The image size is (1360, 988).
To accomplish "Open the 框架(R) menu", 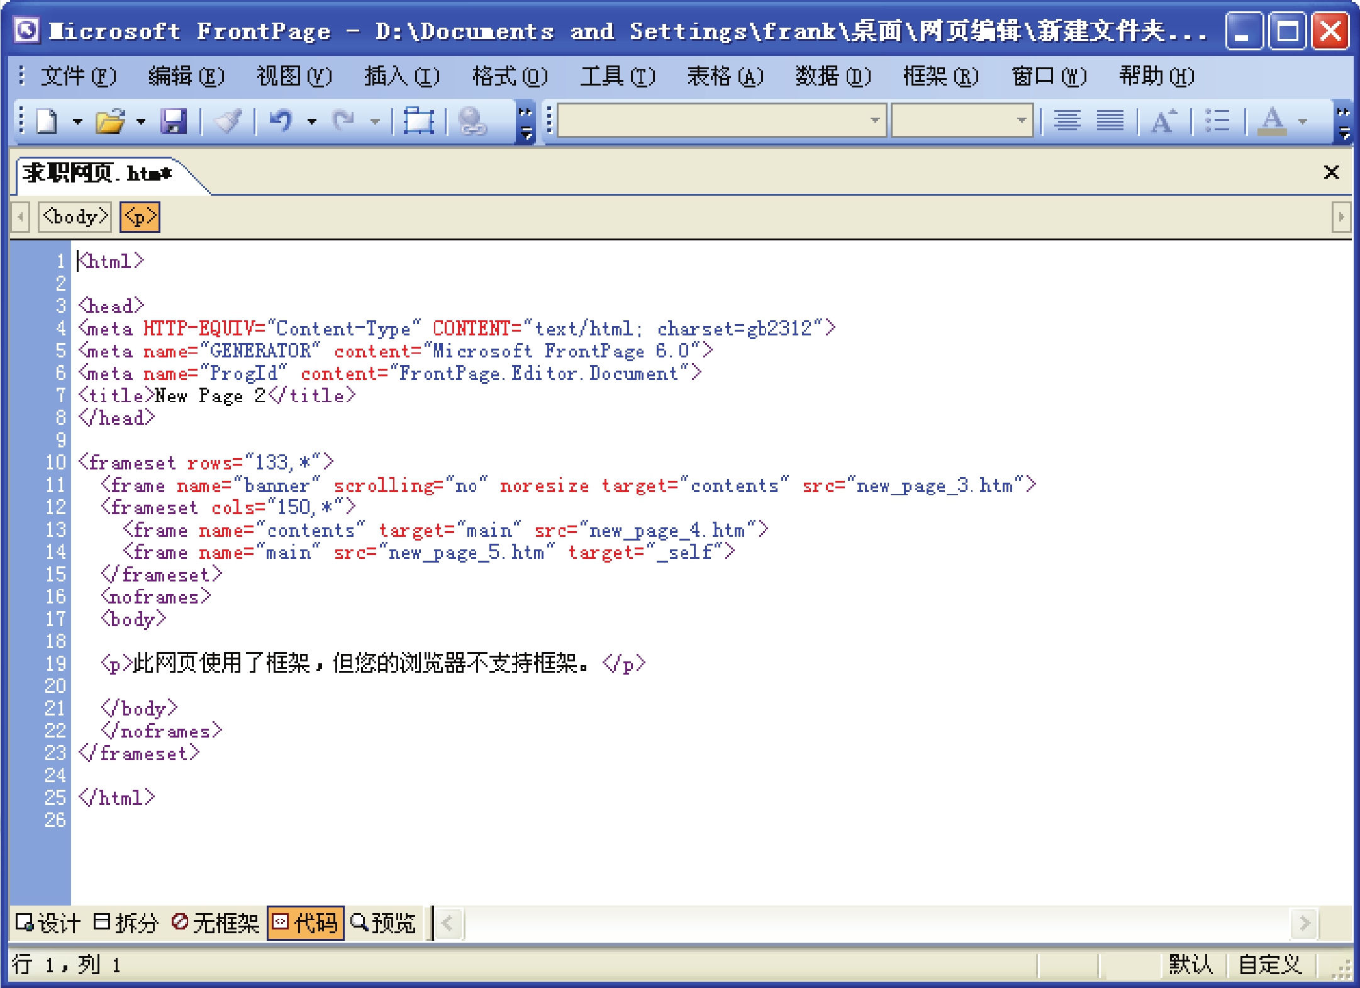I will click(x=941, y=76).
